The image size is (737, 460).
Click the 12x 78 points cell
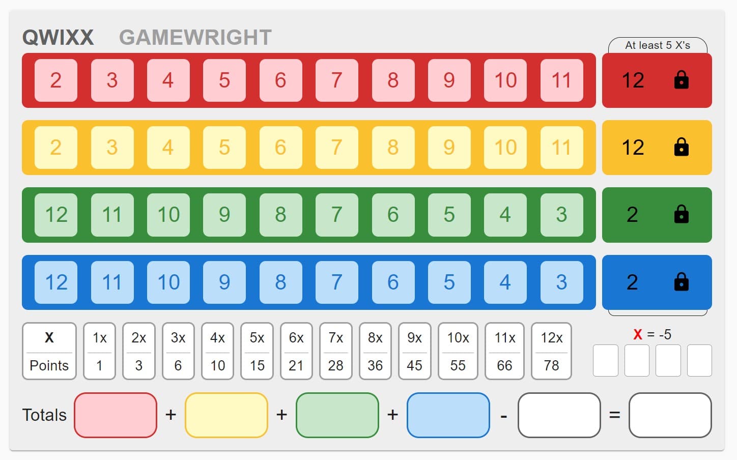point(551,351)
